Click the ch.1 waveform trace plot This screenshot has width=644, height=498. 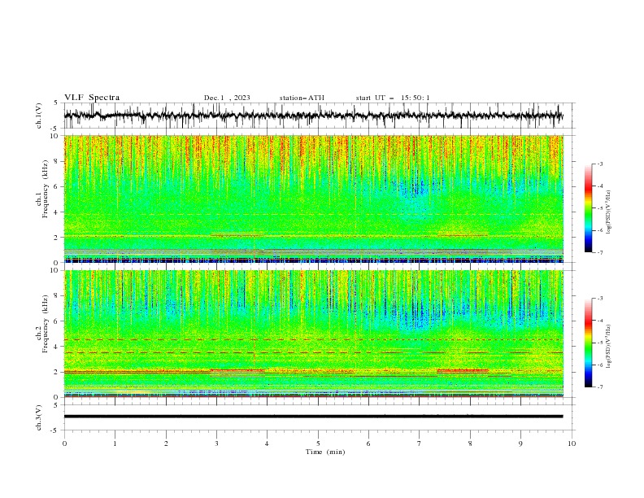coord(313,116)
